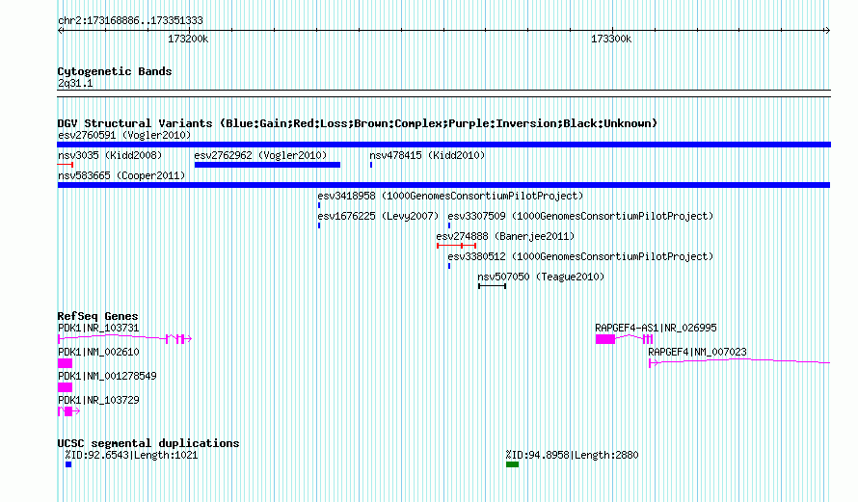This screenshot has height=502, width=858.
Task: Click the esv2762962 (Vogler2010) variant label
Action: coord(260,155)
